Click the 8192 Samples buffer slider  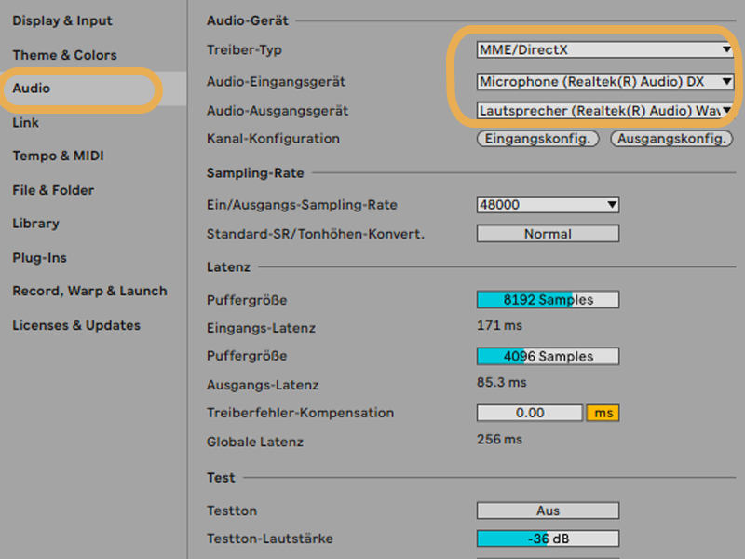548,299
